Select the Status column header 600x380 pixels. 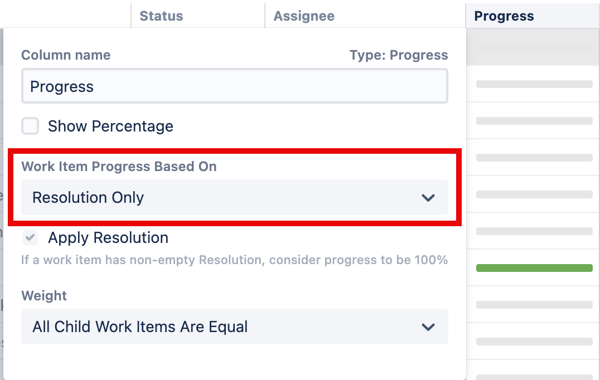coord(161,16)
